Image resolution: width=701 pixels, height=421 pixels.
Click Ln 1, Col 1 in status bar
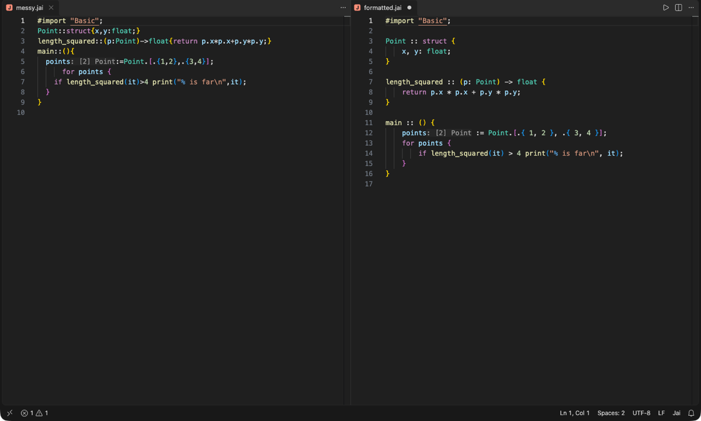(x=575, y=413)
